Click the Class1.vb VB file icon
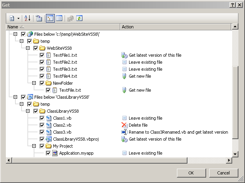 49,118
